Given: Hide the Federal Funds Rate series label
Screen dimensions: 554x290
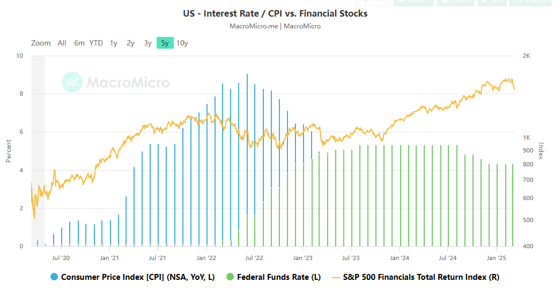Looking at the screenshot, I should coord(279,277).
